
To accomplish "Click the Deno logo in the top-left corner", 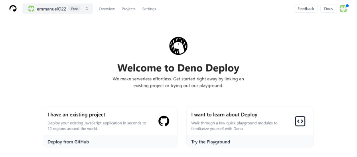I will pos(13,9).
